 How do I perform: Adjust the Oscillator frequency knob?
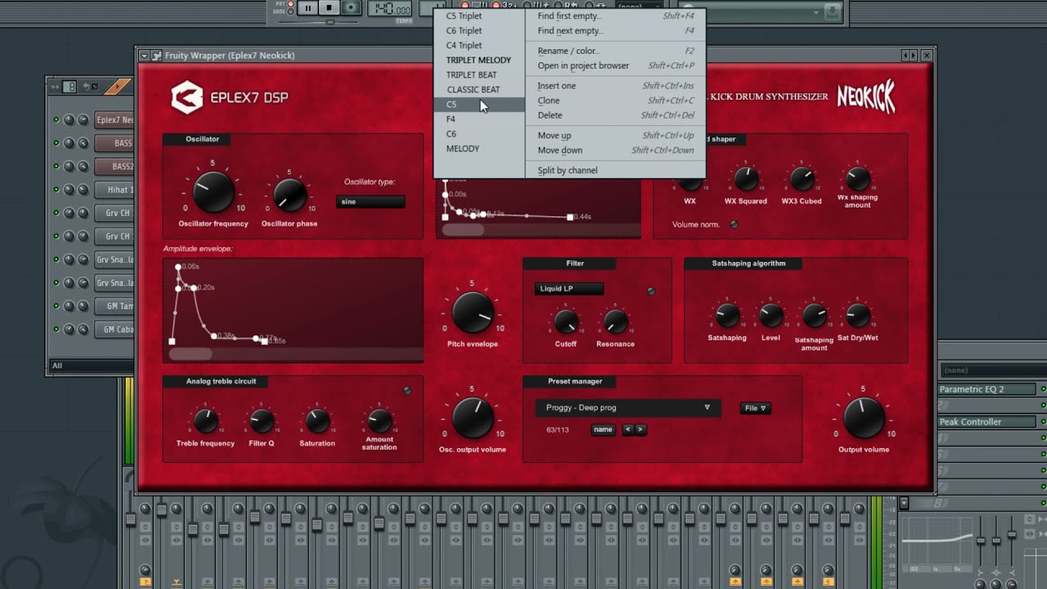point(213,193)
